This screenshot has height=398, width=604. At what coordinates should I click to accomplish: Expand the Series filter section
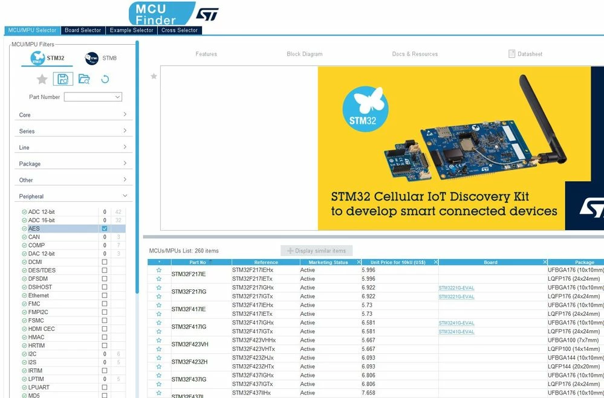point(73,131)
